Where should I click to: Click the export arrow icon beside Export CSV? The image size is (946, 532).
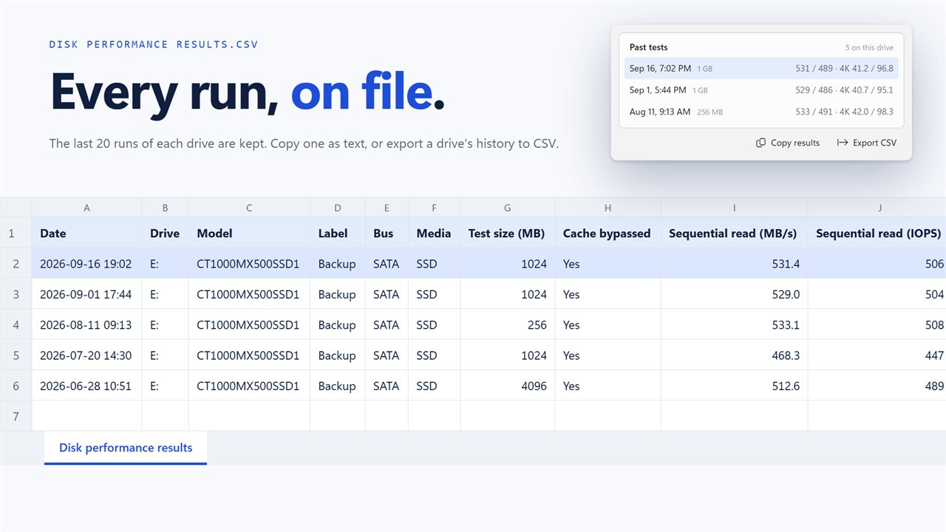[843, 143]
